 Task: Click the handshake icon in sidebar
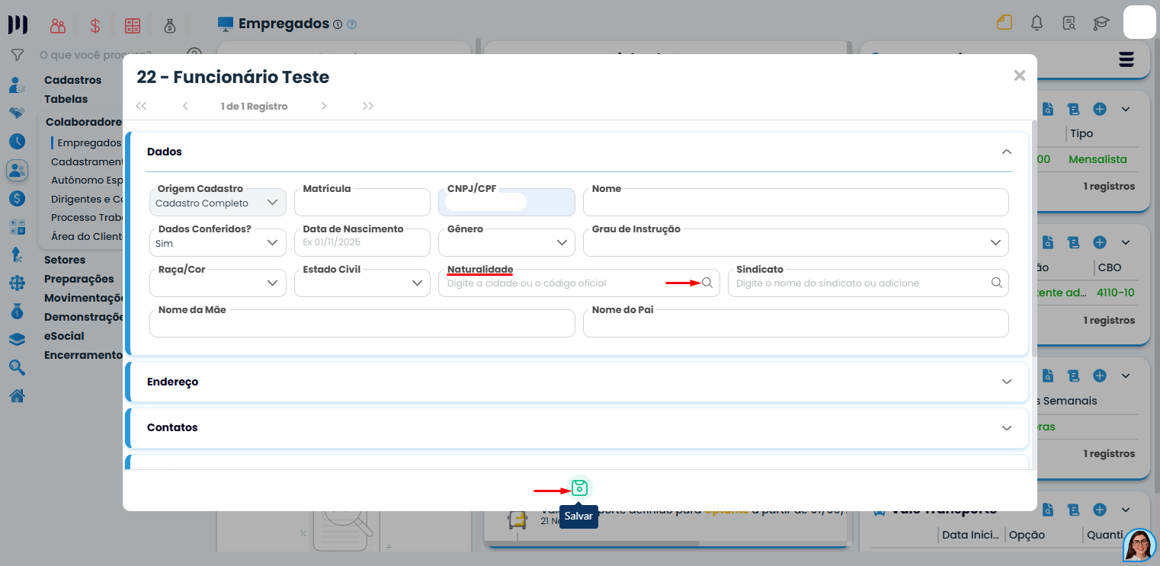(x=17, y=113)
